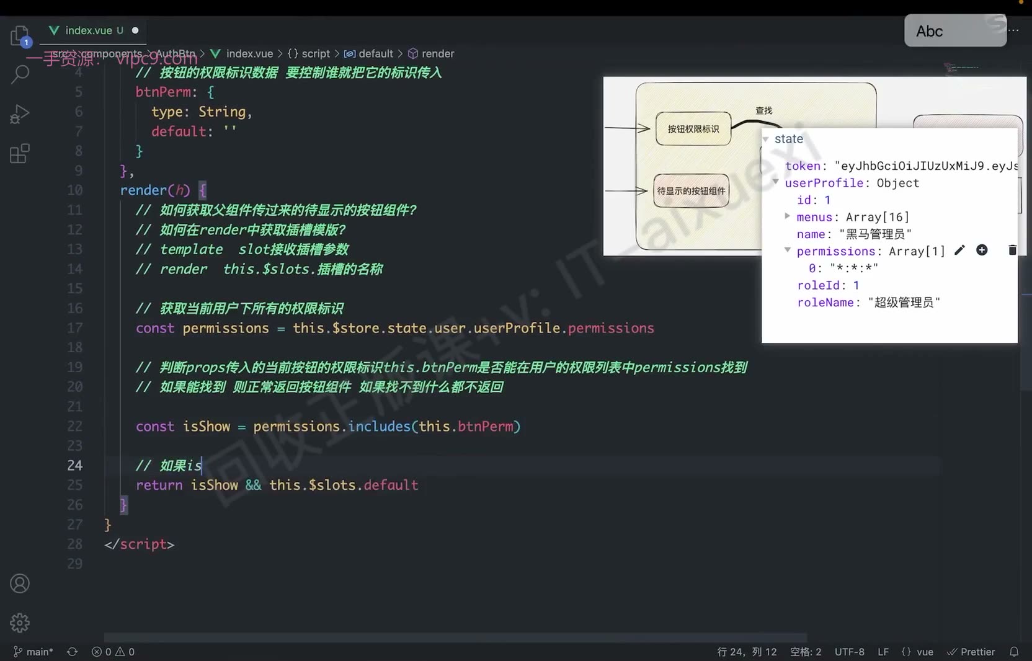The height and width of the screenshot is (661, 1032).
Task: Open the Extensions view icon
Action: point(20,153)
